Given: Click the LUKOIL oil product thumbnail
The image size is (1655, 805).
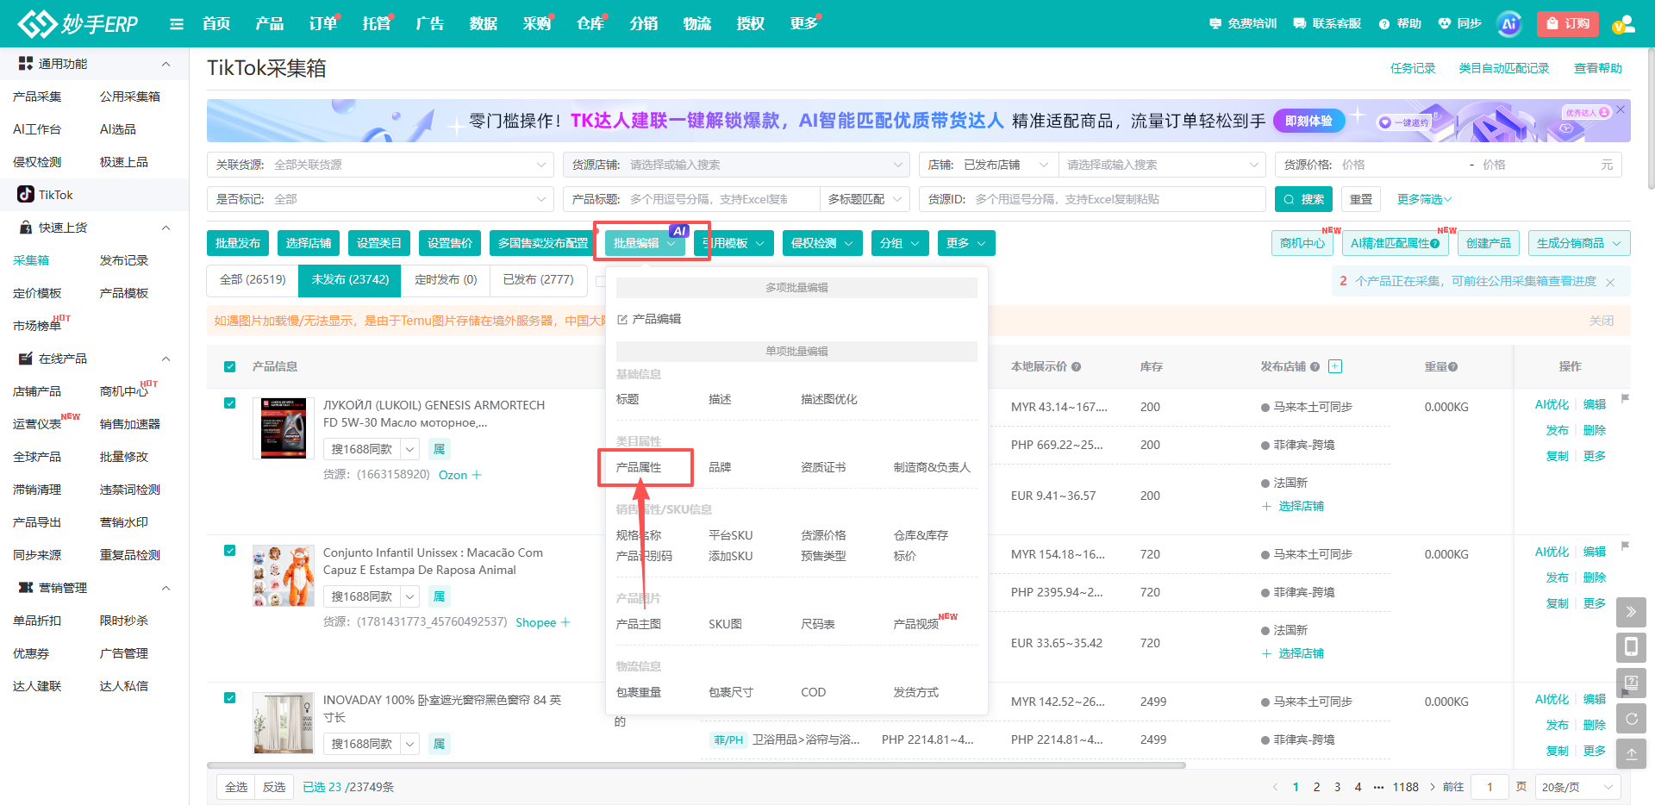Looking at the screenshot, I should pos(284,428).
